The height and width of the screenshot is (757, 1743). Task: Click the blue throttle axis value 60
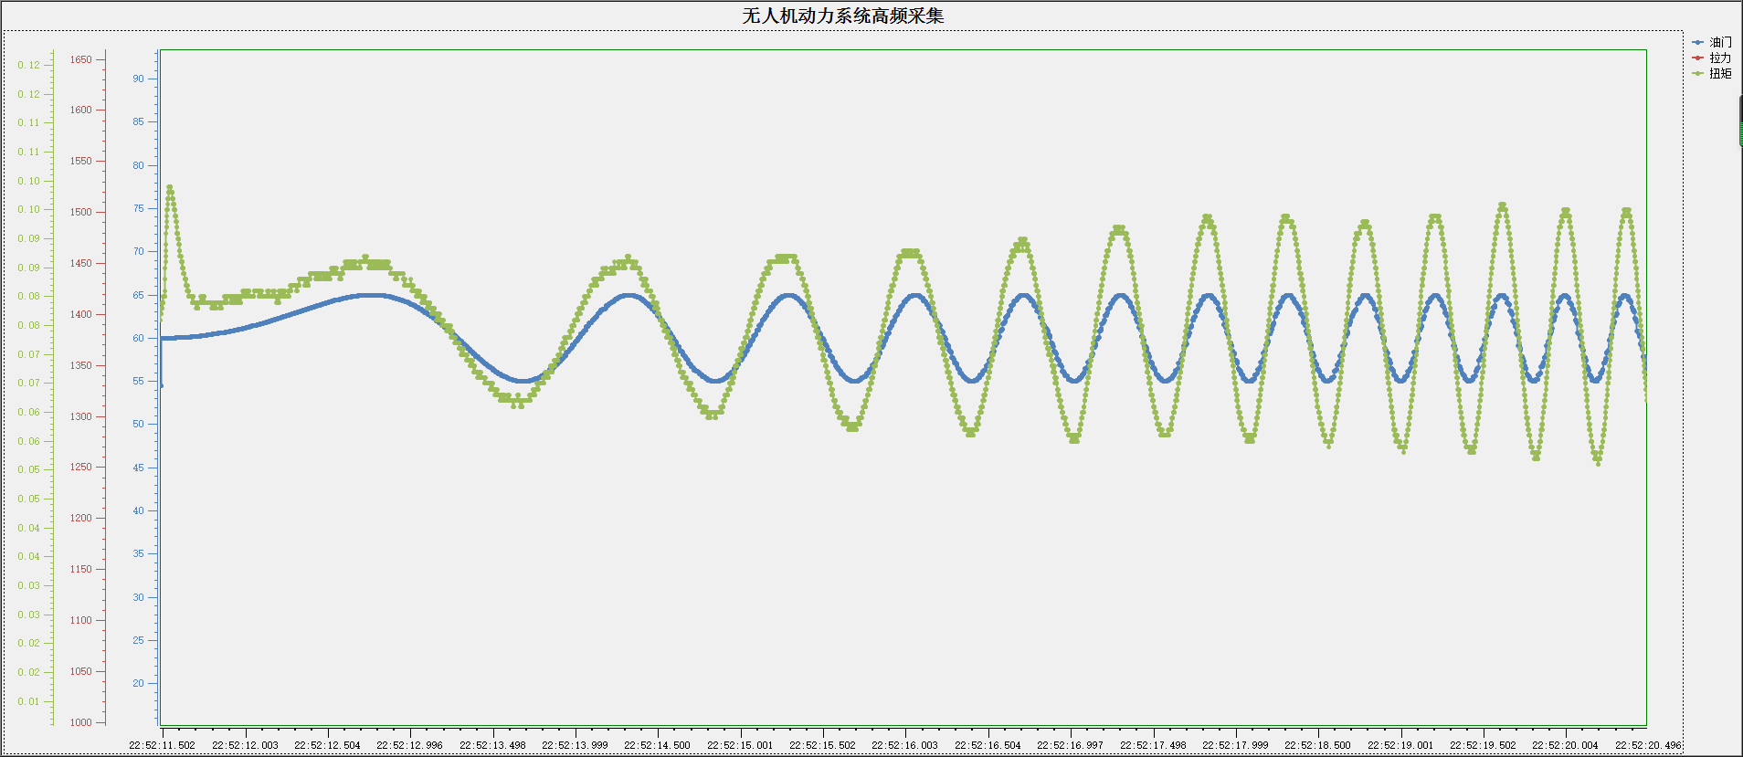pos(138,338)
